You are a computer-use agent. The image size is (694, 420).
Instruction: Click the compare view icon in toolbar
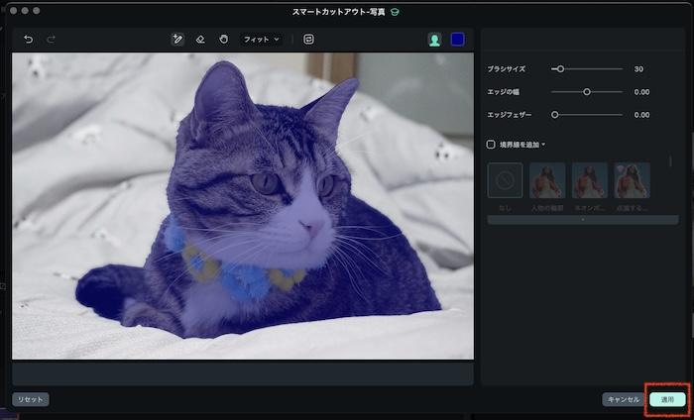pos(308,40)
